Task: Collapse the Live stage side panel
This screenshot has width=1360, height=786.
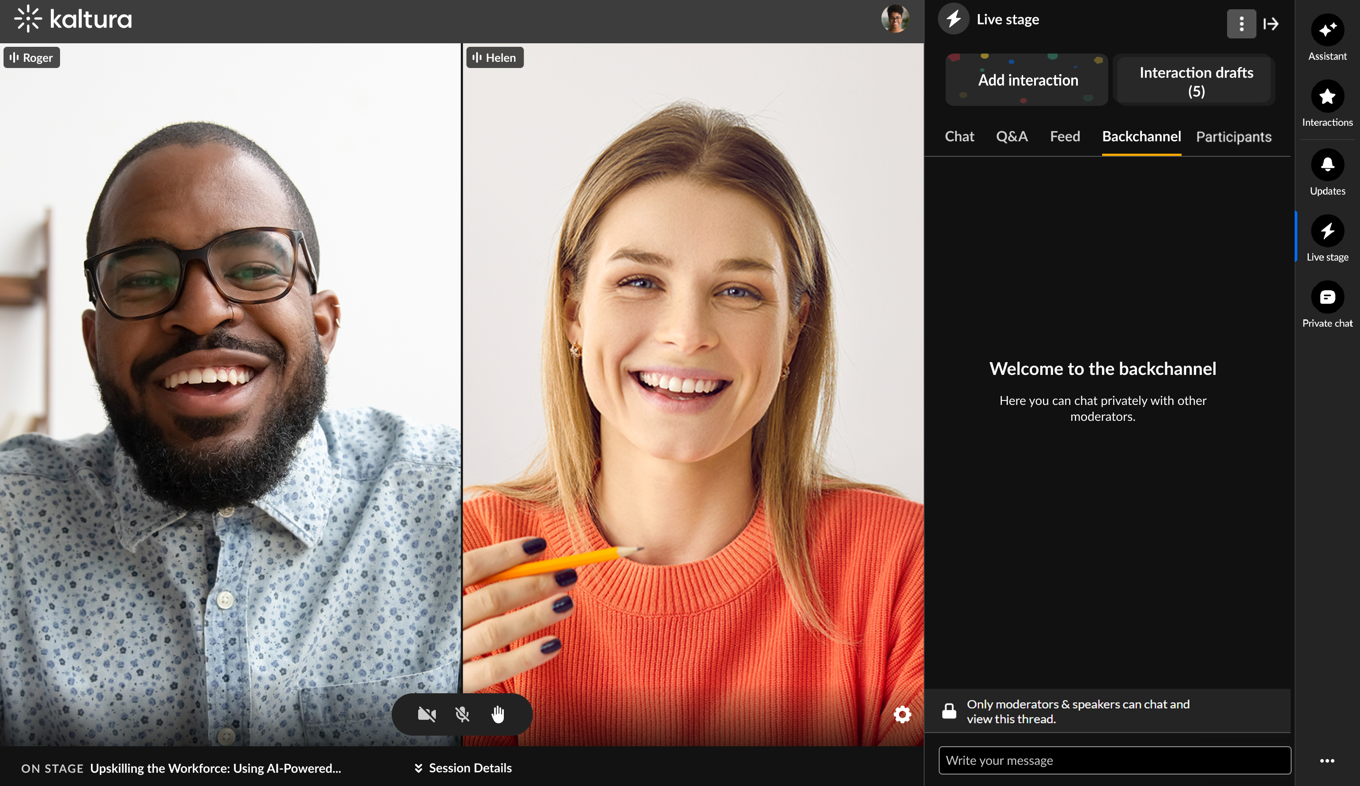Action: (x=1271, y=24)
